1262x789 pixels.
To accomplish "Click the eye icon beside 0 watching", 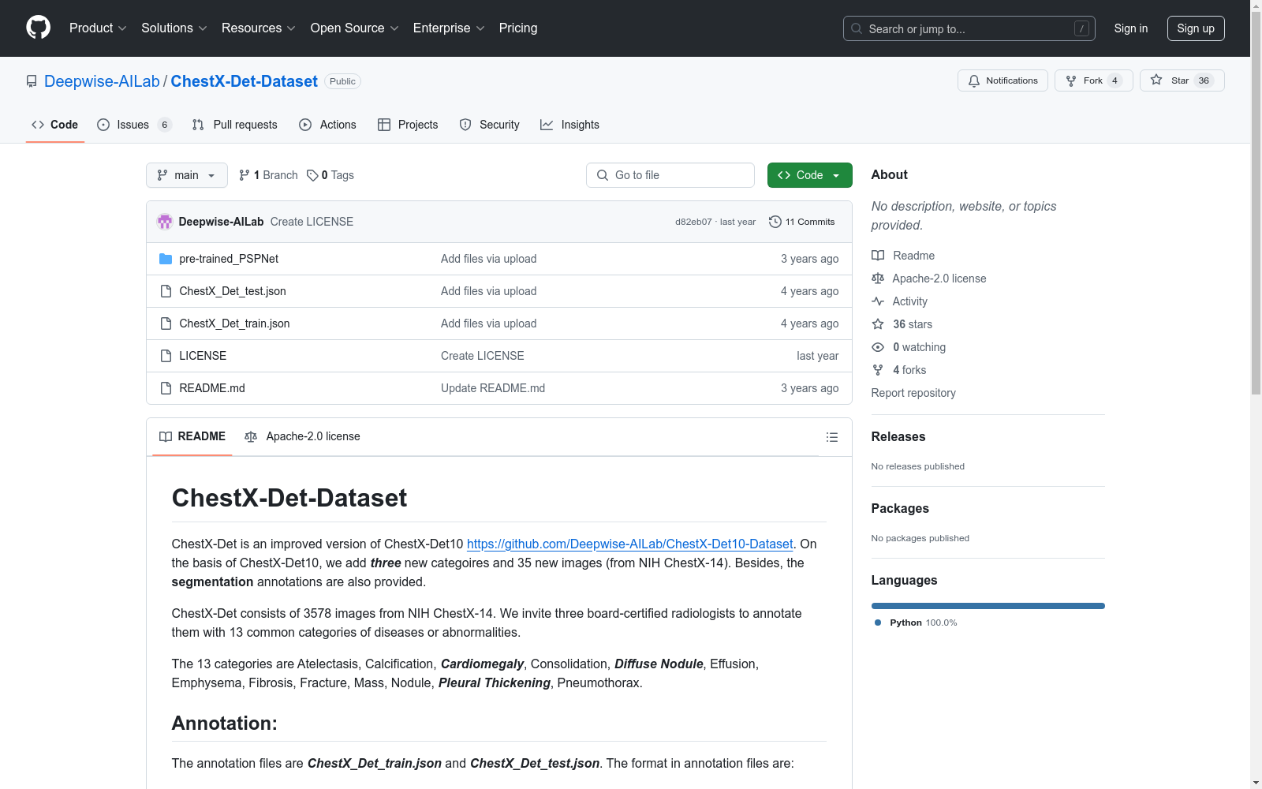I will click(x=878, y=347).
